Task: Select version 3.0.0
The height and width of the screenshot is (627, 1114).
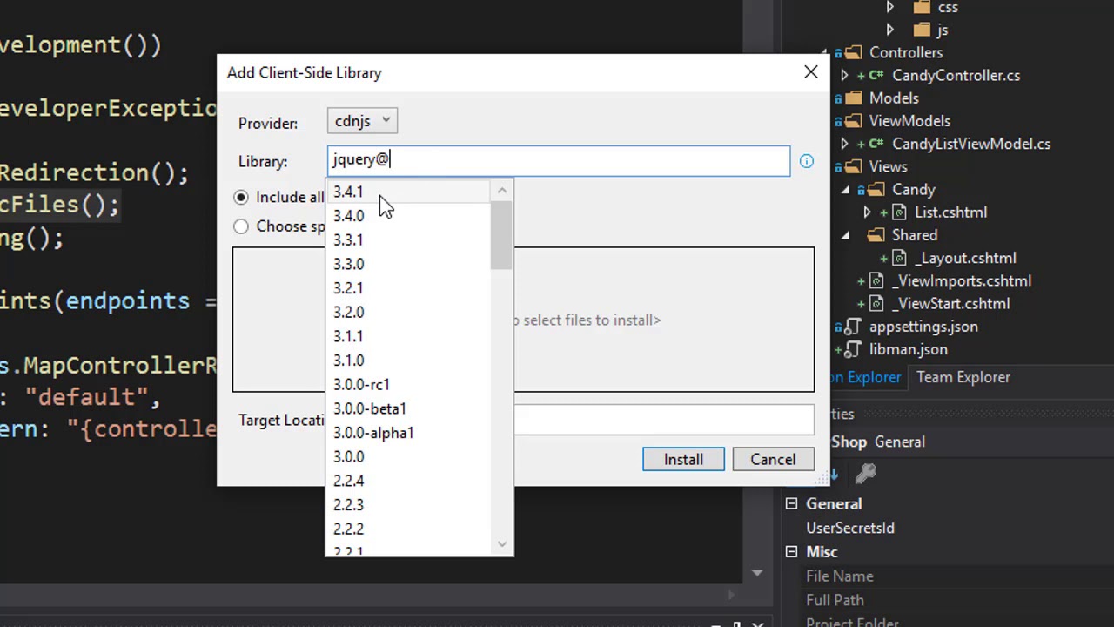Action: point(408,456)
